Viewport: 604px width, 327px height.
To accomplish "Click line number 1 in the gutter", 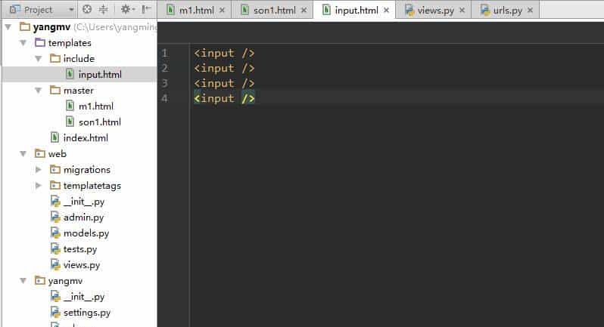I will [x=164, y=53].
